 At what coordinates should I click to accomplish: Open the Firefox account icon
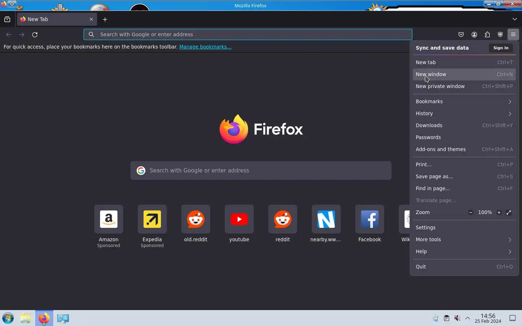(x=474, y=34)
